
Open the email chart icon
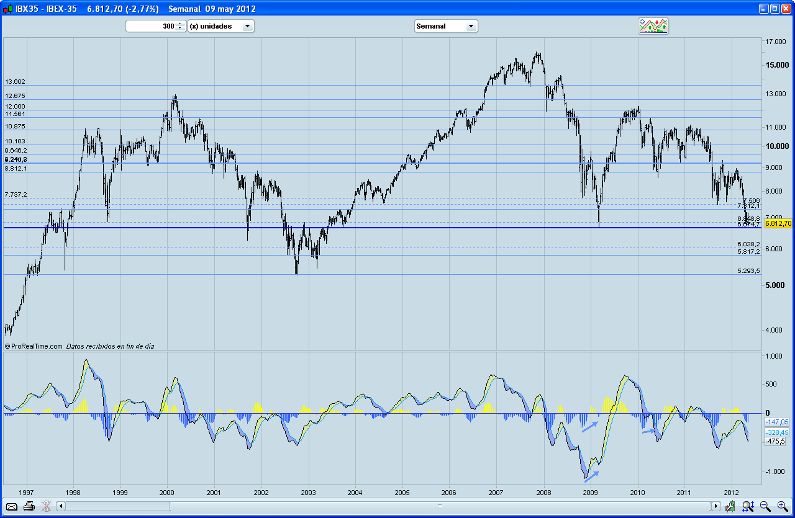tap(11, 506)
